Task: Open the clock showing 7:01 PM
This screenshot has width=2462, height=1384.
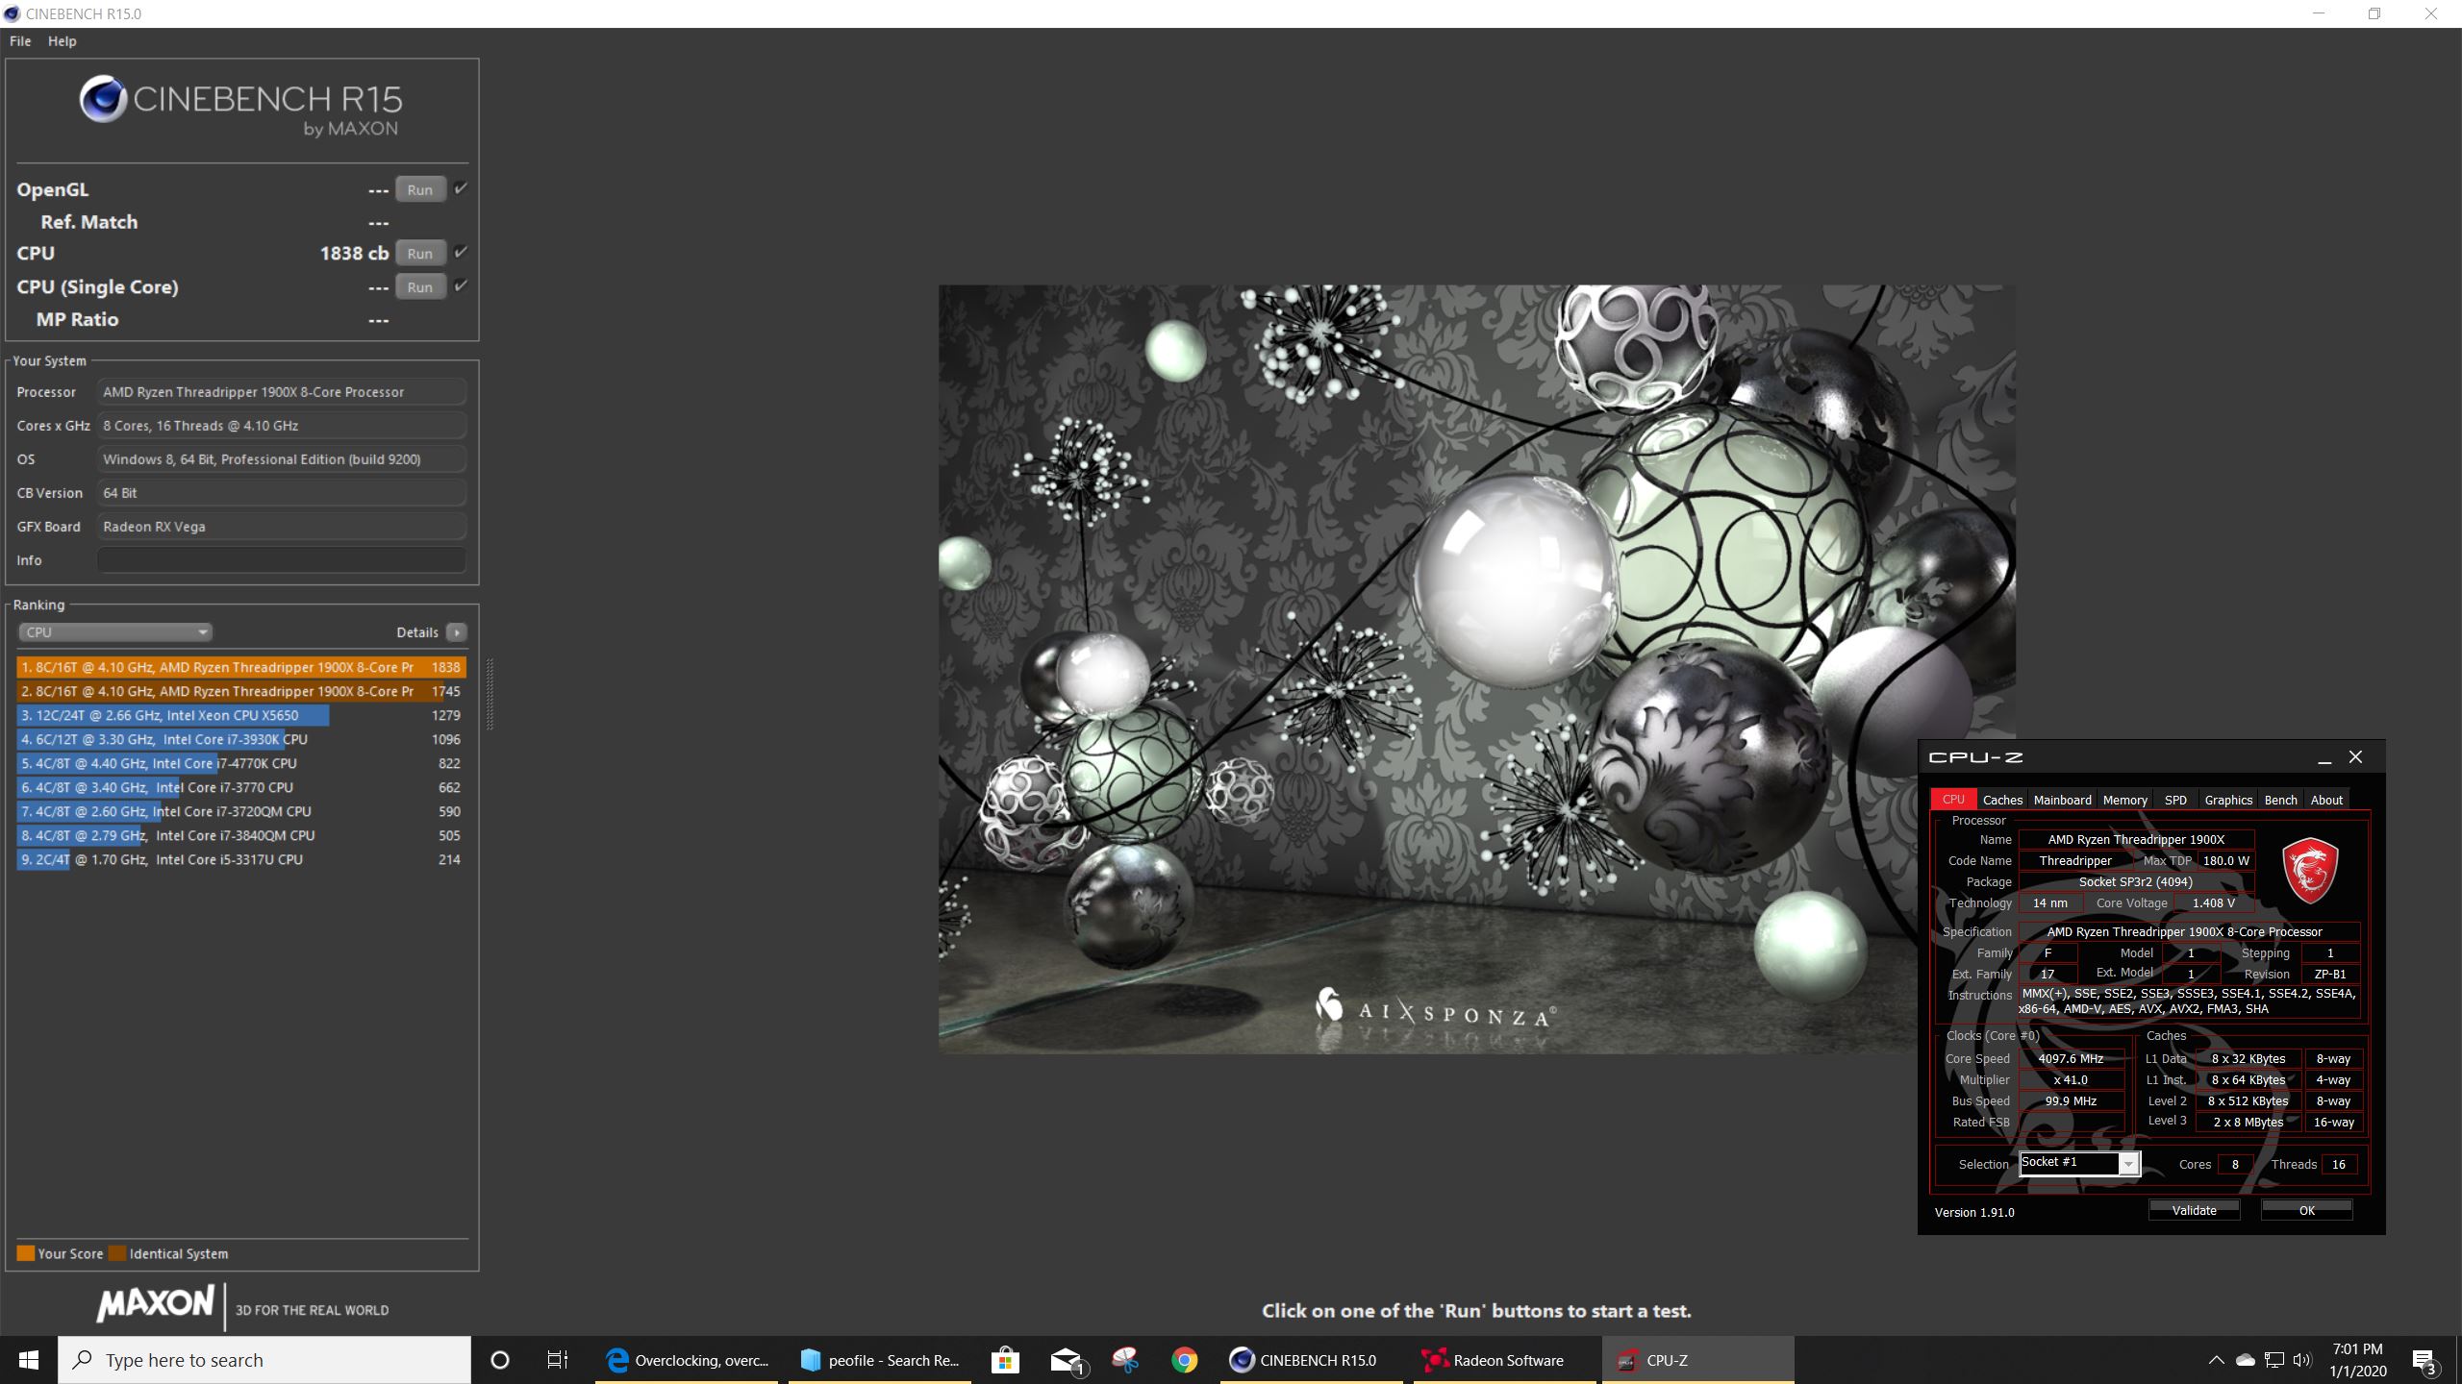Action: coord(2358,1360)
